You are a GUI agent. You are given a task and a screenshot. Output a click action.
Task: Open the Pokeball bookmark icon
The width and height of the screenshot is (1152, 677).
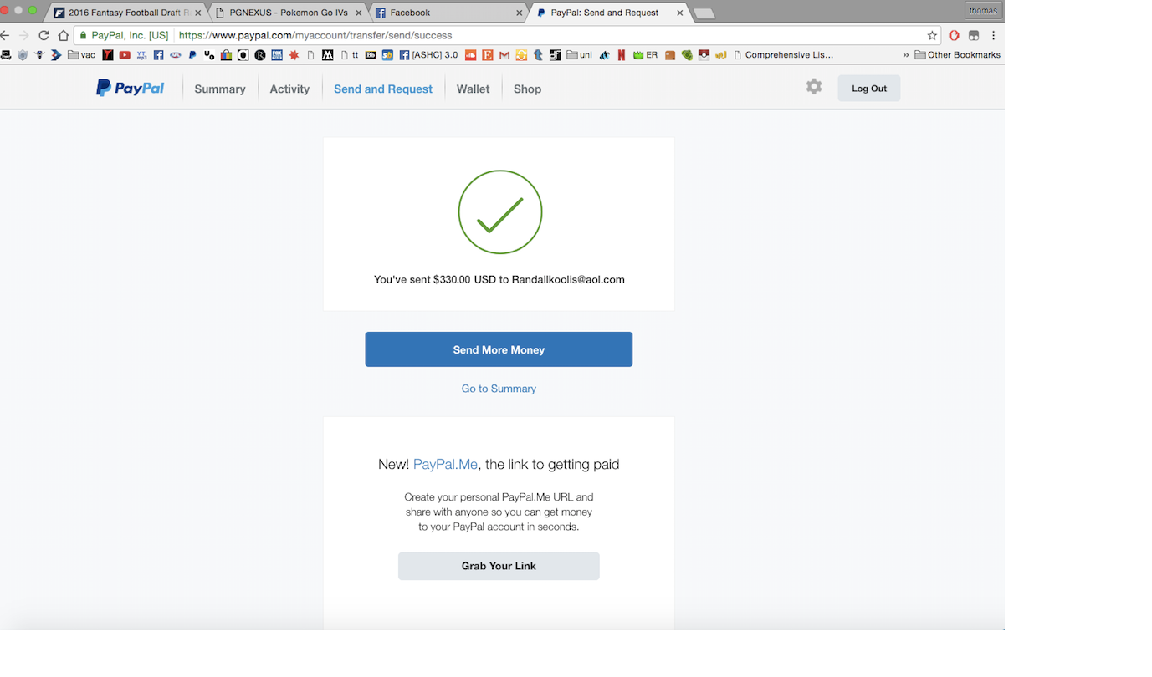click(704, 55)
